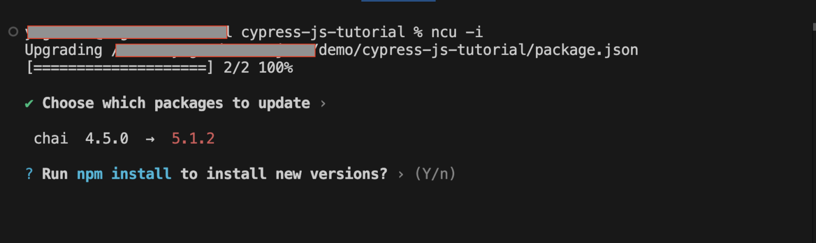Click the "Choose which packages to update" heading
The width and height of the screenshot is (816, 243).
176,103
